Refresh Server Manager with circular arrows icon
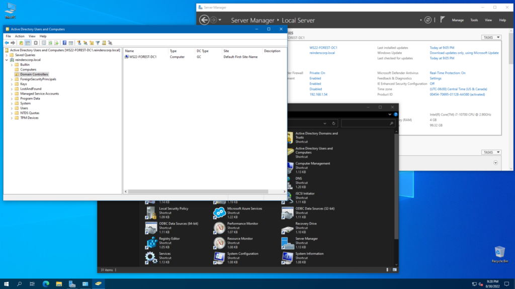515x289 pixels. 427,20
